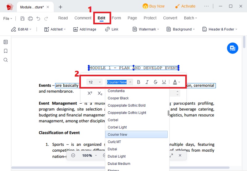Click the Buy Now button

pos(153,6)
